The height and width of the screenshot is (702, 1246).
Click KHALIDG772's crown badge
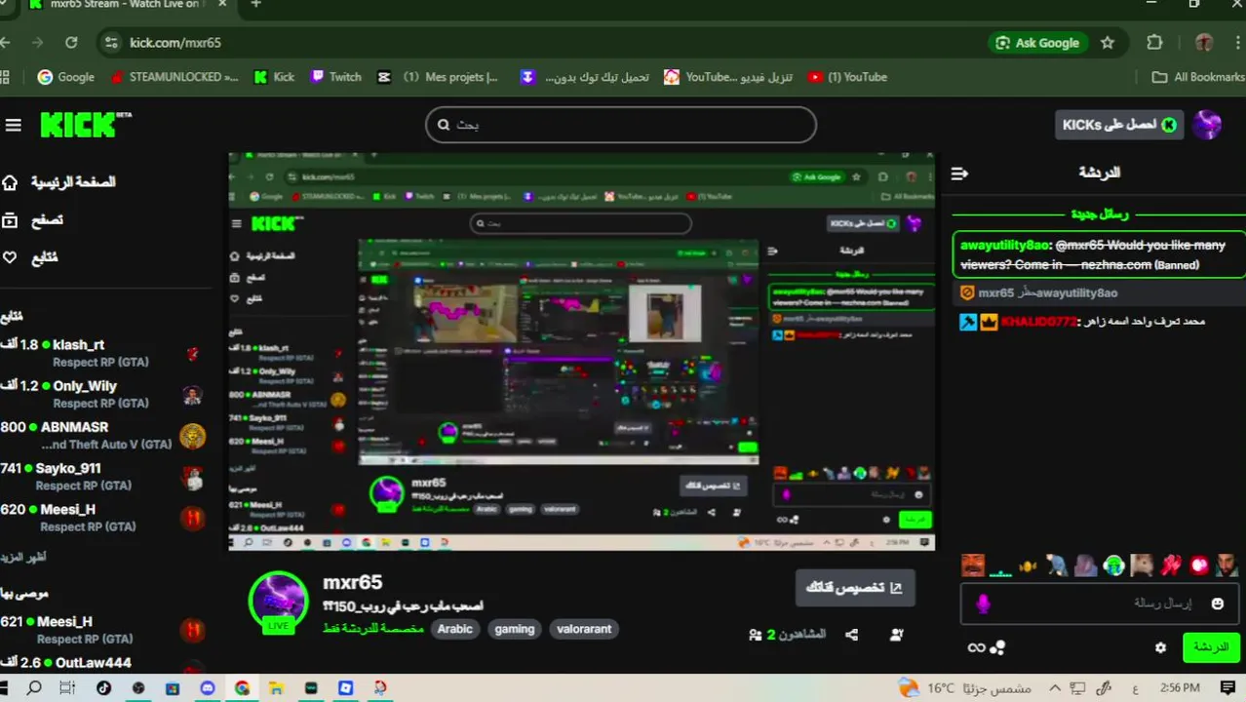coord(989,322)
